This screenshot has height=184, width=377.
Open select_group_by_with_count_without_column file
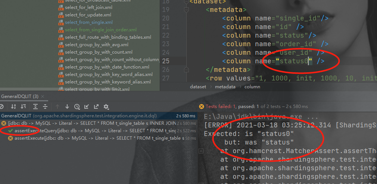(112, 60)
